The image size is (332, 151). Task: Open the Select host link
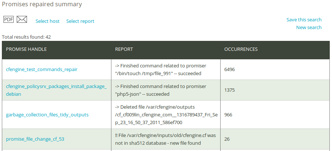(x=47, y=21)
